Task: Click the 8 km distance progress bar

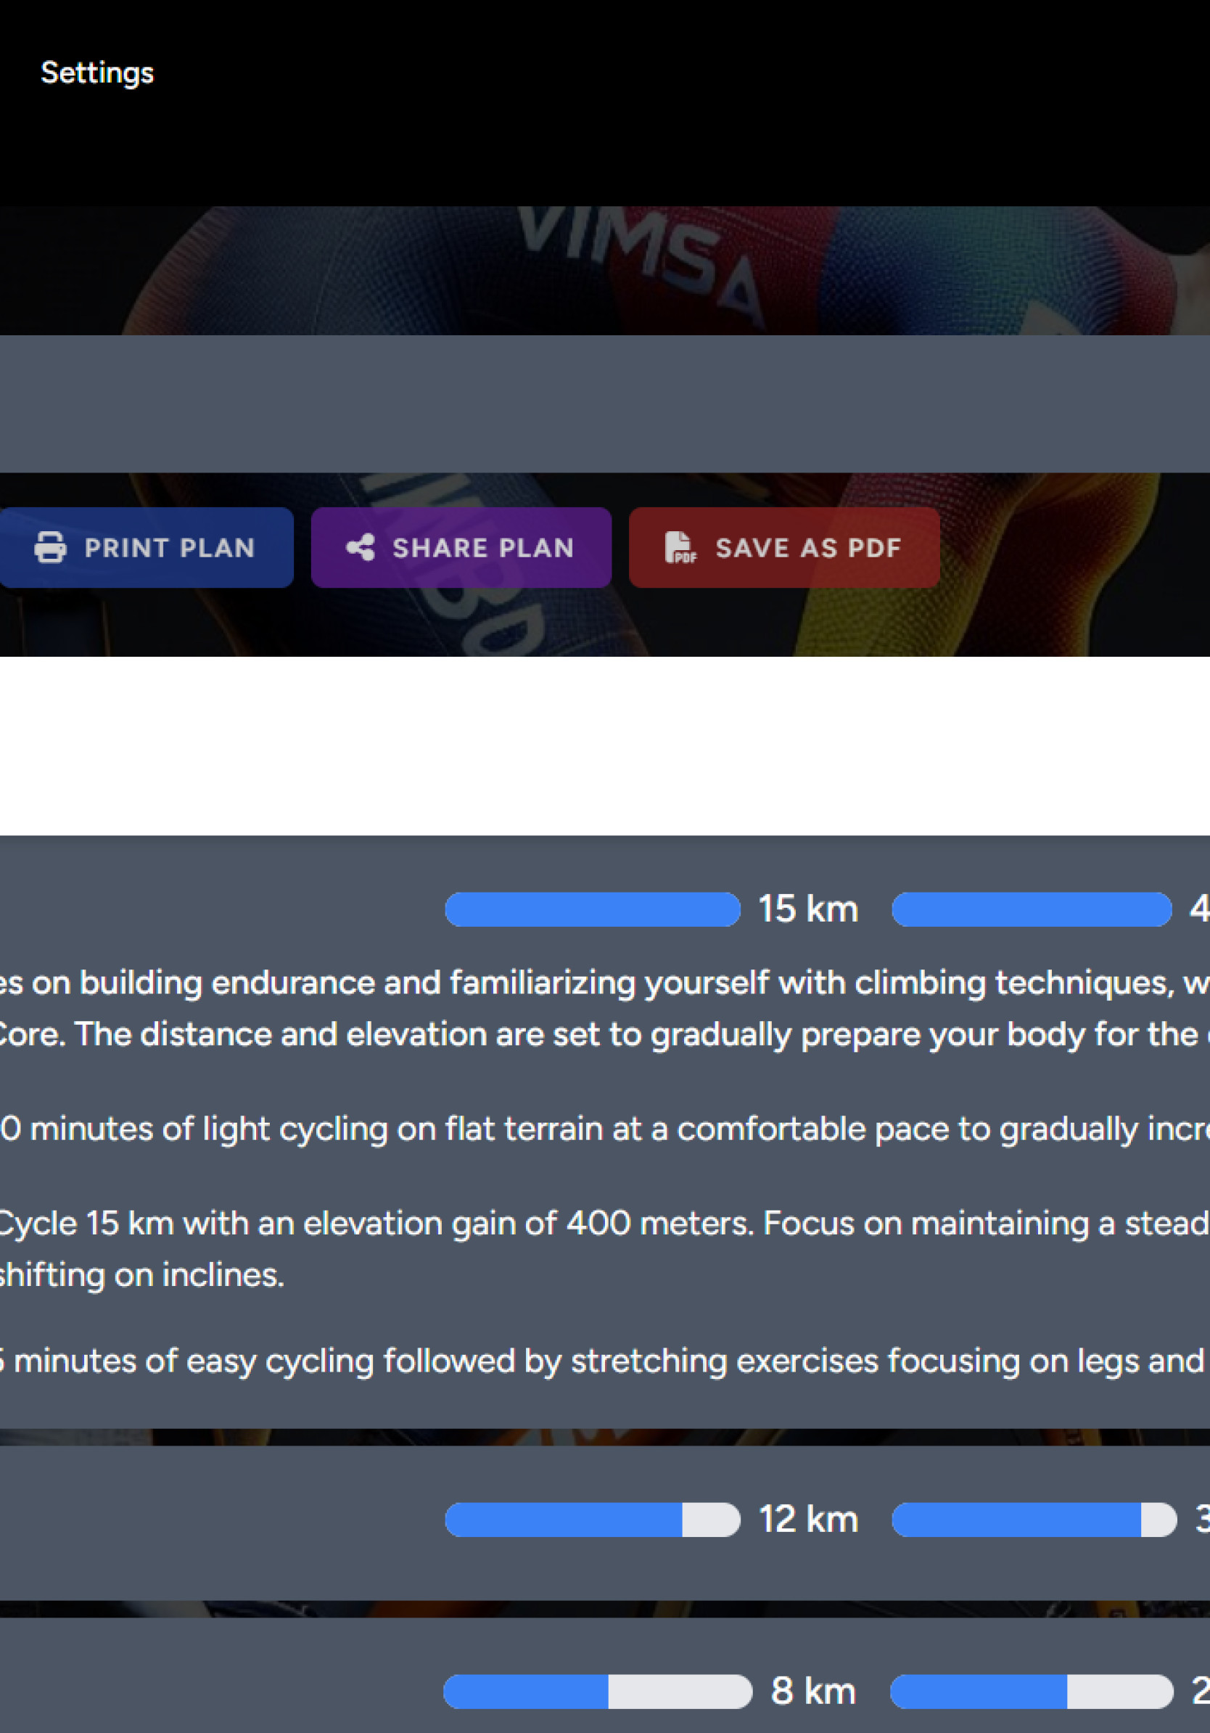Action: point(598,1692)
